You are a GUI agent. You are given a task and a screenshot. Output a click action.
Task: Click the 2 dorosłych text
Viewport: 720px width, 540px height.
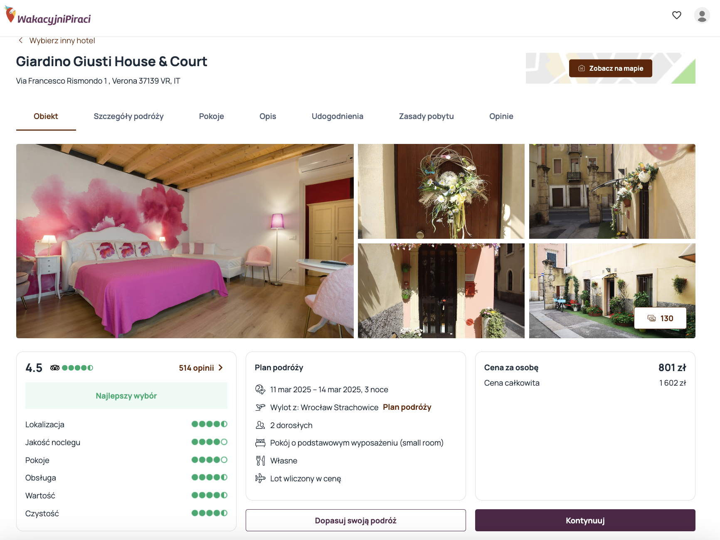click(x=291, y=425)
